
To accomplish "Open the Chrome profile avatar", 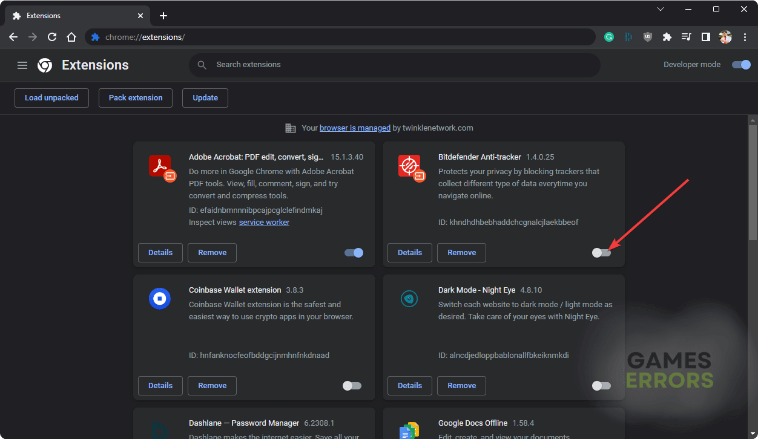I will (x=725, y=37).
